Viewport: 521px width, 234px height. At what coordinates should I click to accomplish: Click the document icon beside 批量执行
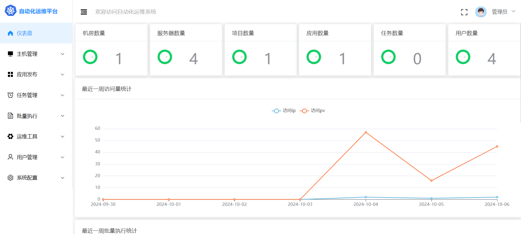point(10,116)
